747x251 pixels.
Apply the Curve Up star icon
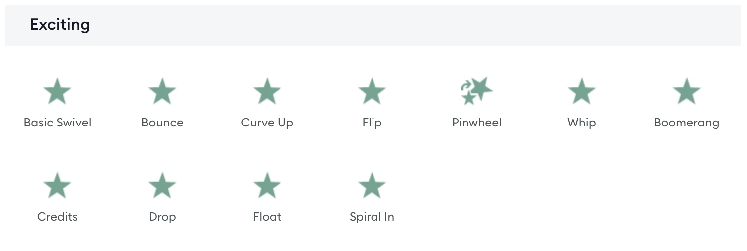coord(267,91)
